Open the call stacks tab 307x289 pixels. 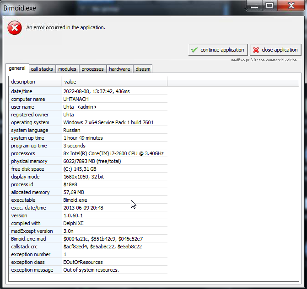[42, 69]
